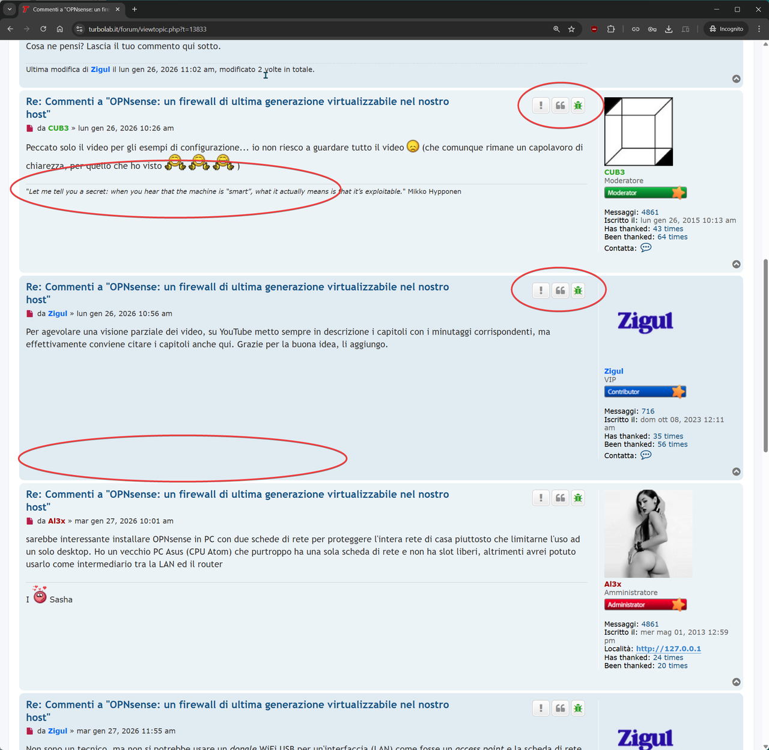Open CUB3's contact speech bubble icon

[x=646, y=247]
